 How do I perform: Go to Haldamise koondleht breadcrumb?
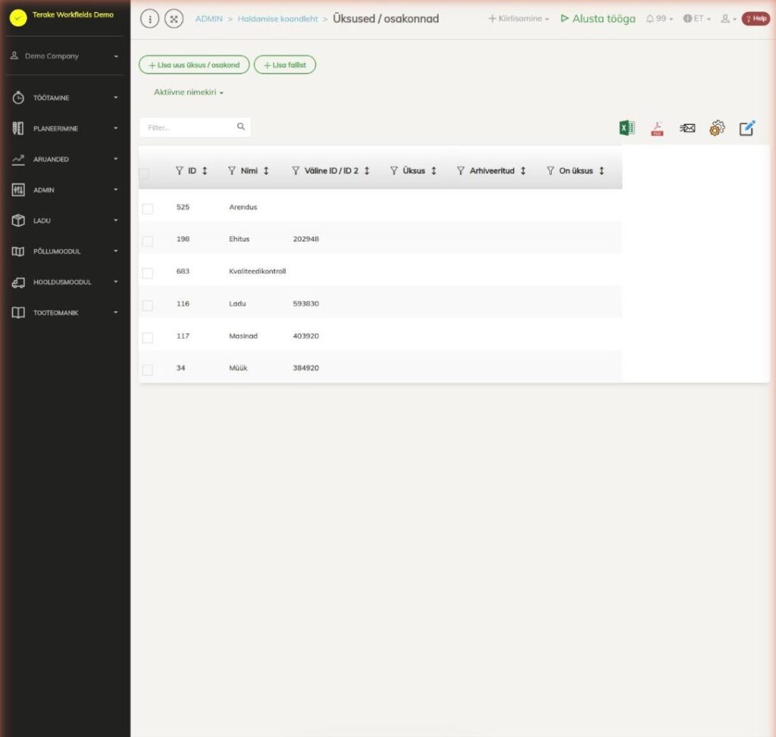(277, 19)
